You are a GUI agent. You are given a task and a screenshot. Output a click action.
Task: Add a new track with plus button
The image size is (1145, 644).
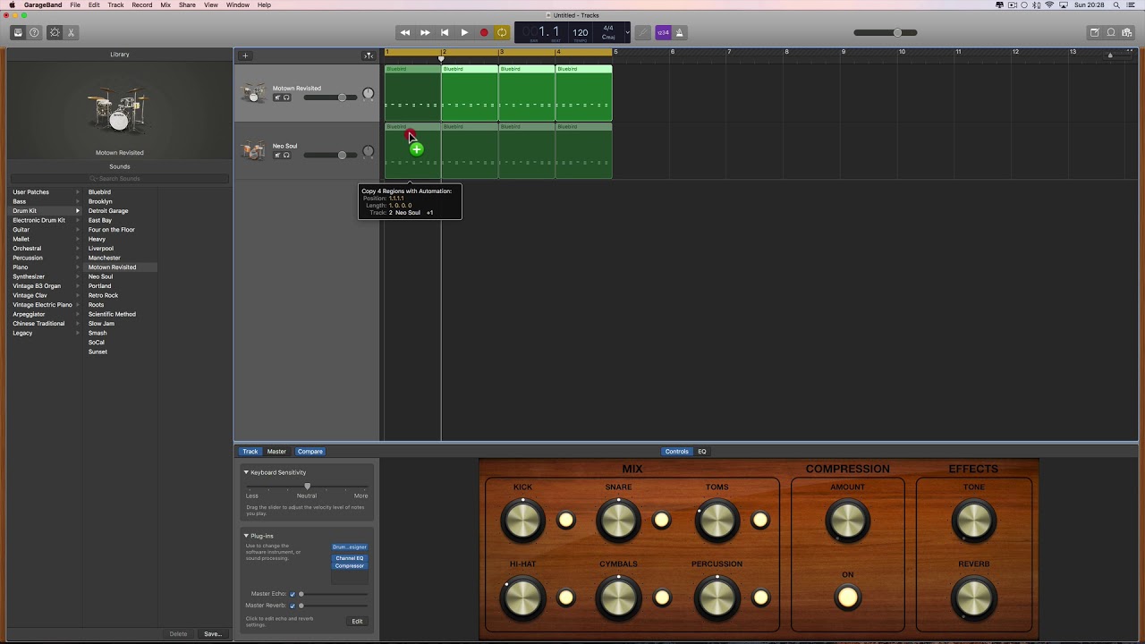(x=245, y=55)
